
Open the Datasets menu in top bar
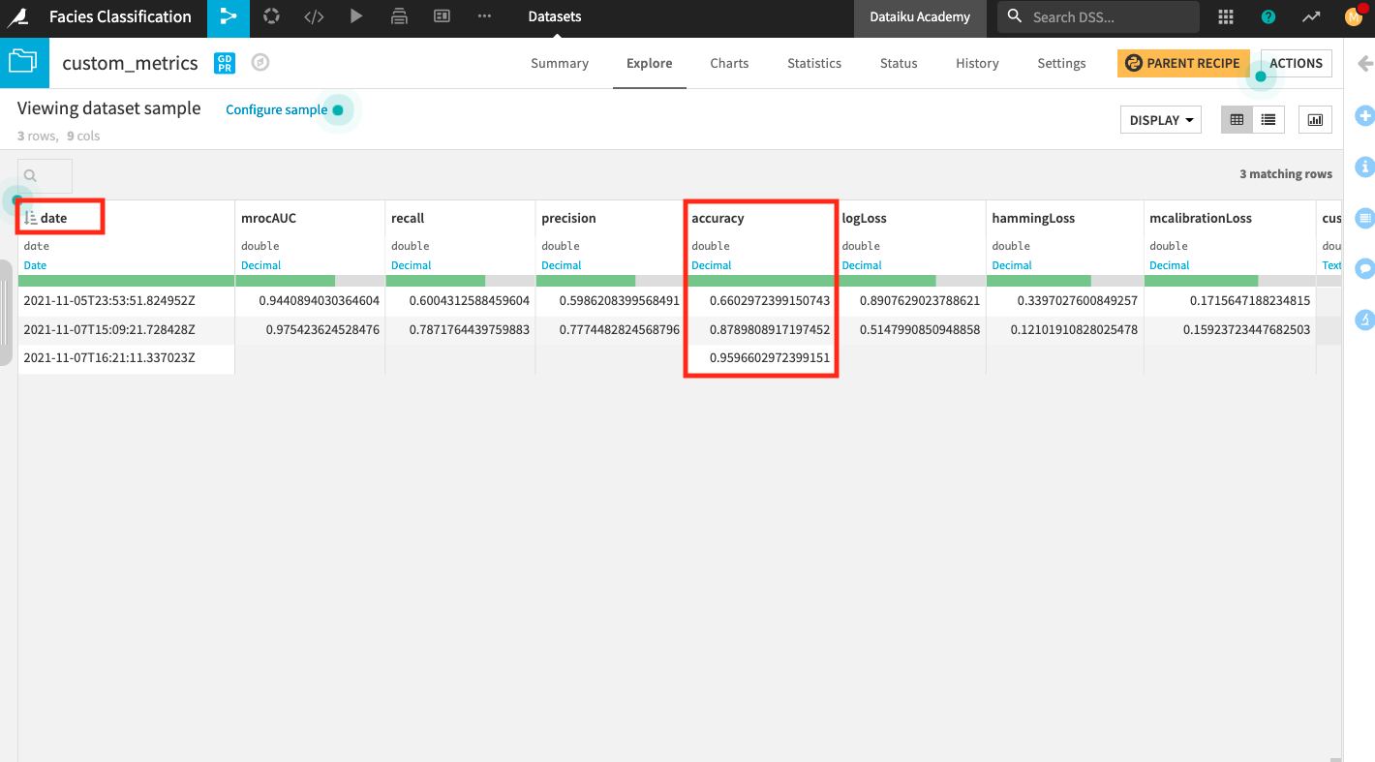555,16
